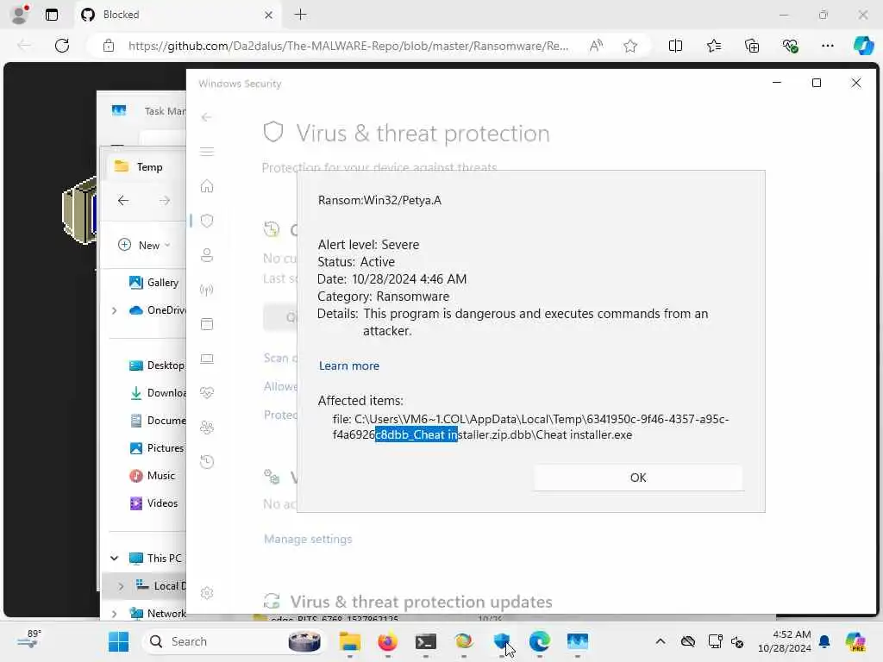Go back in File Explorer
The height and width of the screenshot is (662, 883).
pos(123,200)
